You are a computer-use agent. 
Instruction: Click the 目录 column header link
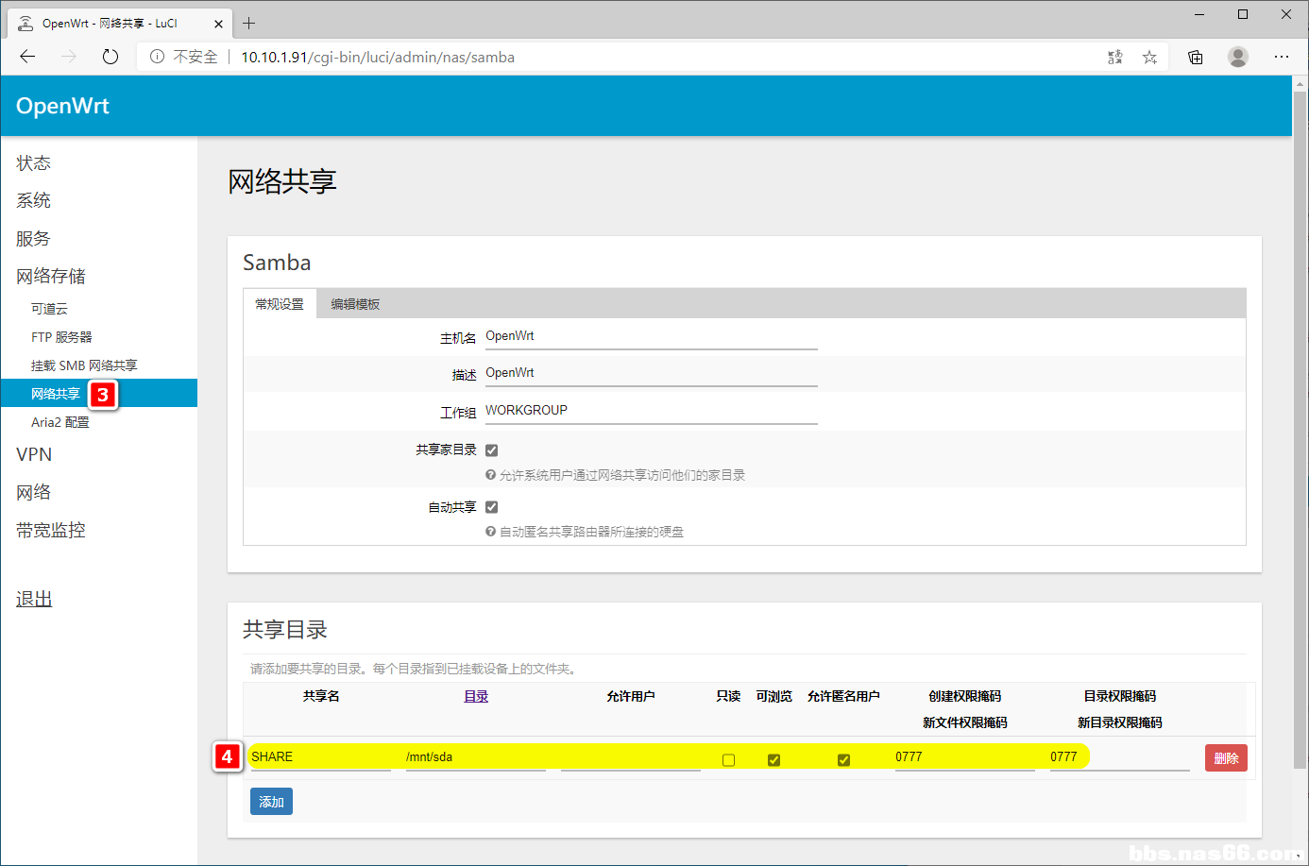[x=476, y=696]
